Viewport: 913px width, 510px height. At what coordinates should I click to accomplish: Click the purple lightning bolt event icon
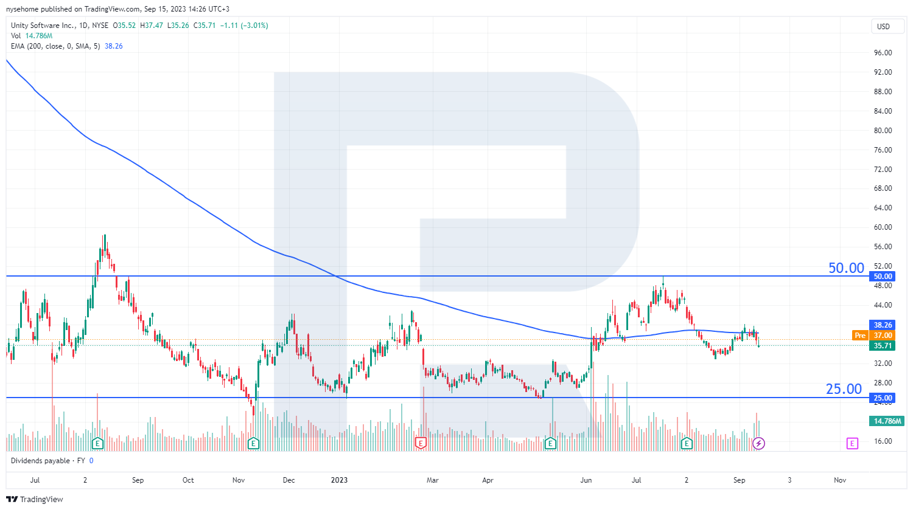[x=758, y=443]
